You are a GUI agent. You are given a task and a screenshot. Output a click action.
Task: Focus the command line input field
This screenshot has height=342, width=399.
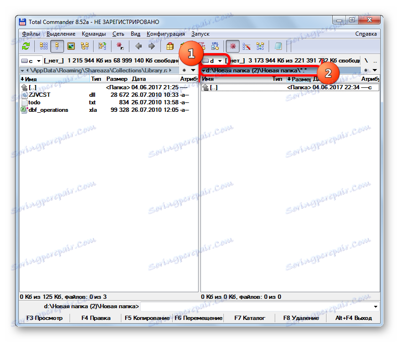tap(256, 306)
